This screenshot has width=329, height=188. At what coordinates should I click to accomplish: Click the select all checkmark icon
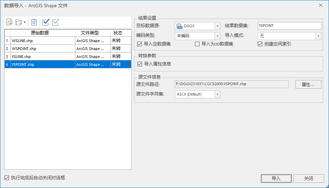(46, 22)
